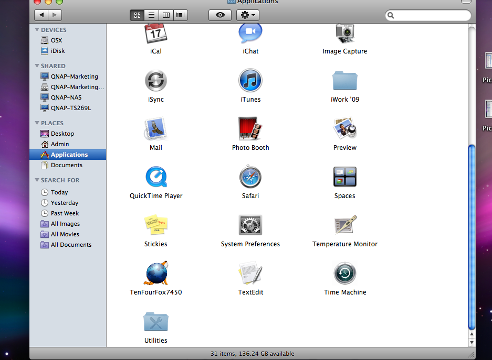Open the iChat application icon
Viewport: 492px width, 360px height.
(250, 33)
